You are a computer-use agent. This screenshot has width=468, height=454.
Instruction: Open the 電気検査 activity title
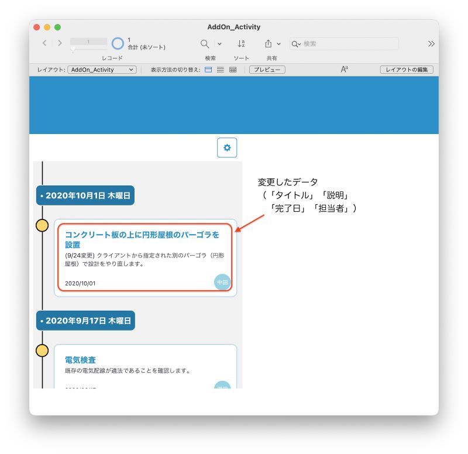pyautogui.click(x=80, y=360)
